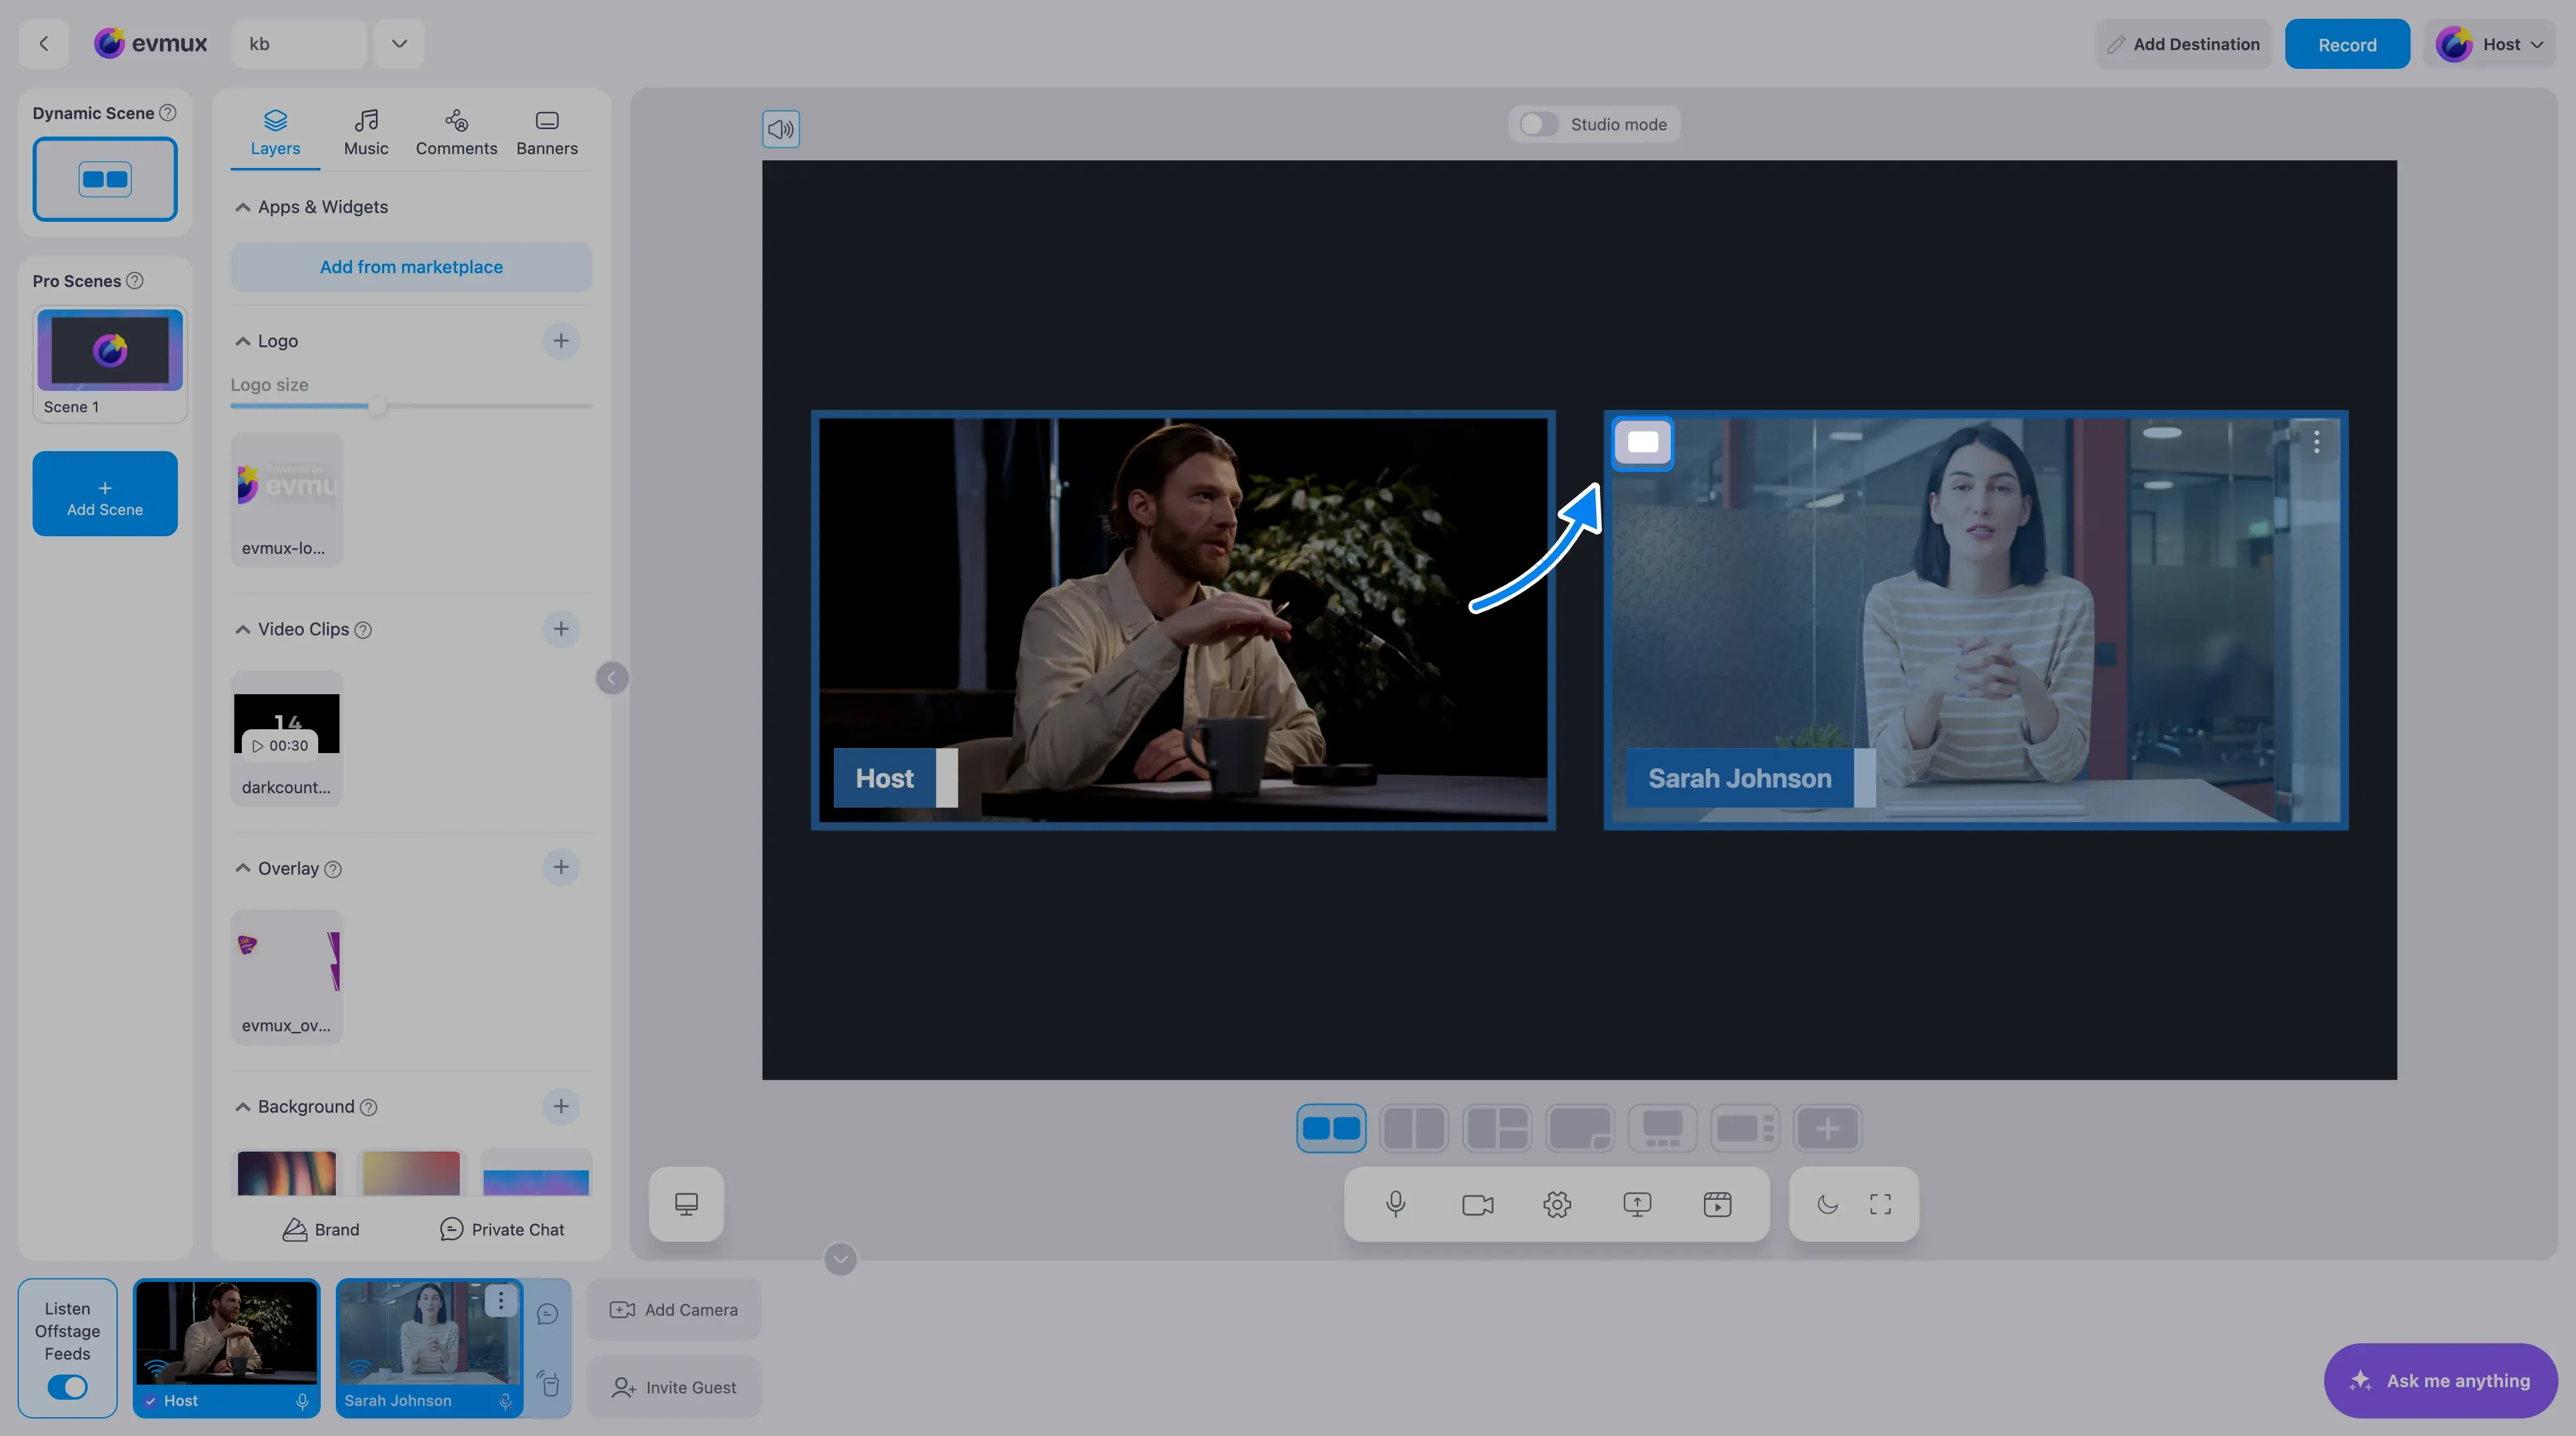This screenshot has height=1436, width=2576.
Task: Open the Dynamic Scene help icon
Action: coord(168,113)
